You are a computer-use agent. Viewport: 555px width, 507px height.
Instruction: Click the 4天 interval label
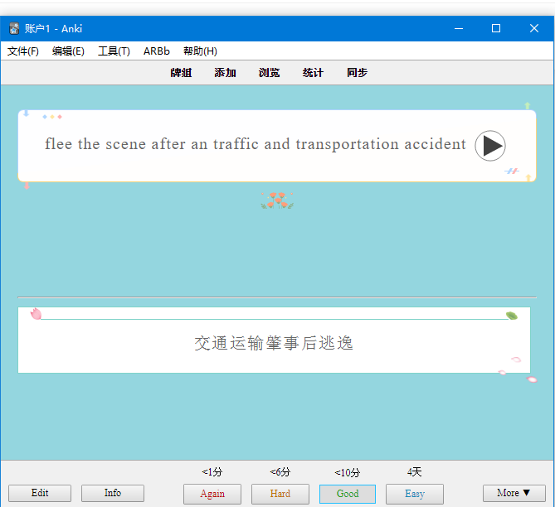pyautogui.click(x=415, y=472)
